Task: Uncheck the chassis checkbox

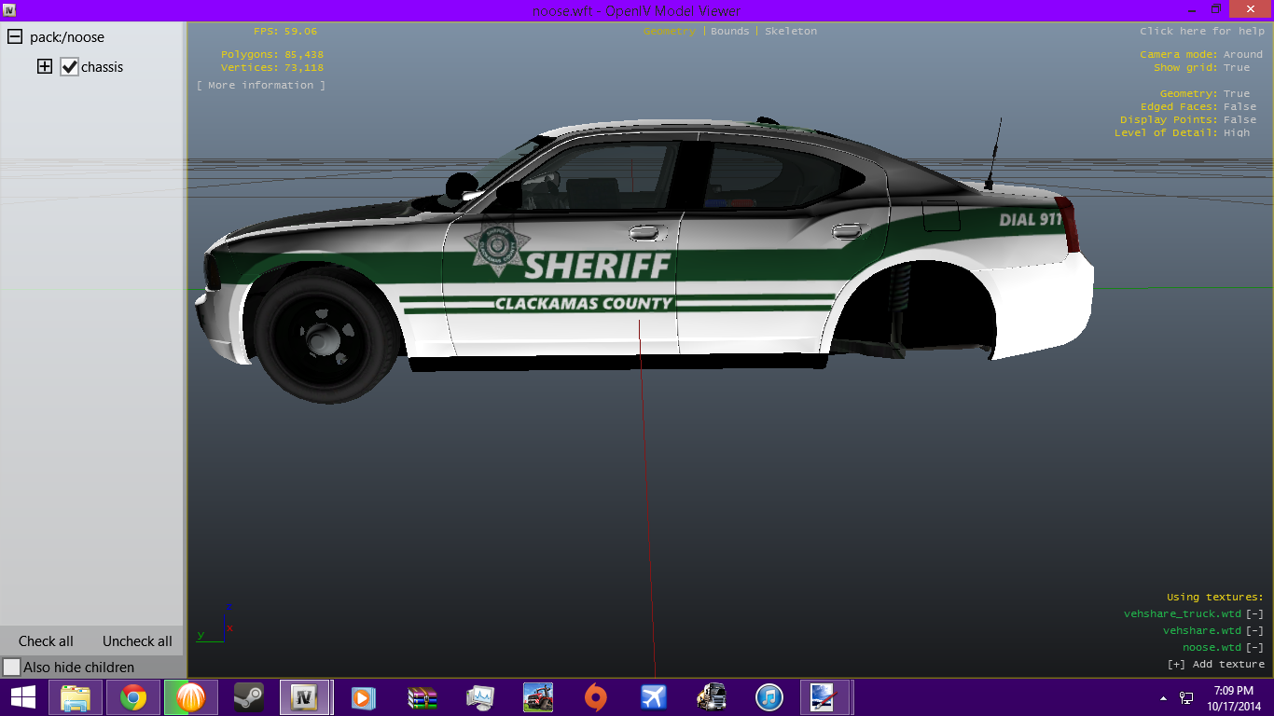Action: (69, 67)
